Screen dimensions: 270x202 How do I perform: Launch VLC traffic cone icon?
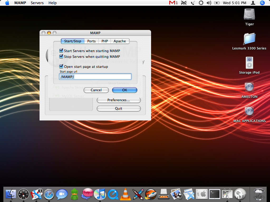(125, 194)
